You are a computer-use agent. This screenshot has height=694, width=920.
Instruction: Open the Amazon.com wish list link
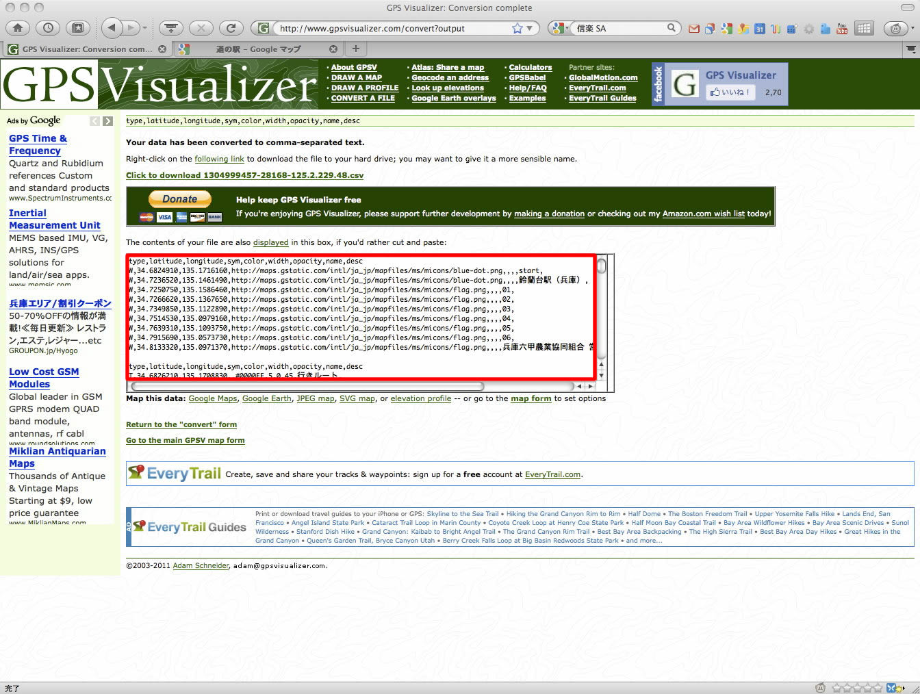coord(704,214)
